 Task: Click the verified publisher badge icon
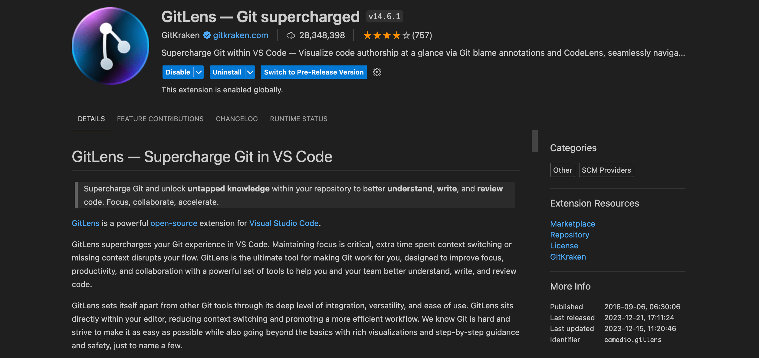pyautogui.click(x=207, y=35)
